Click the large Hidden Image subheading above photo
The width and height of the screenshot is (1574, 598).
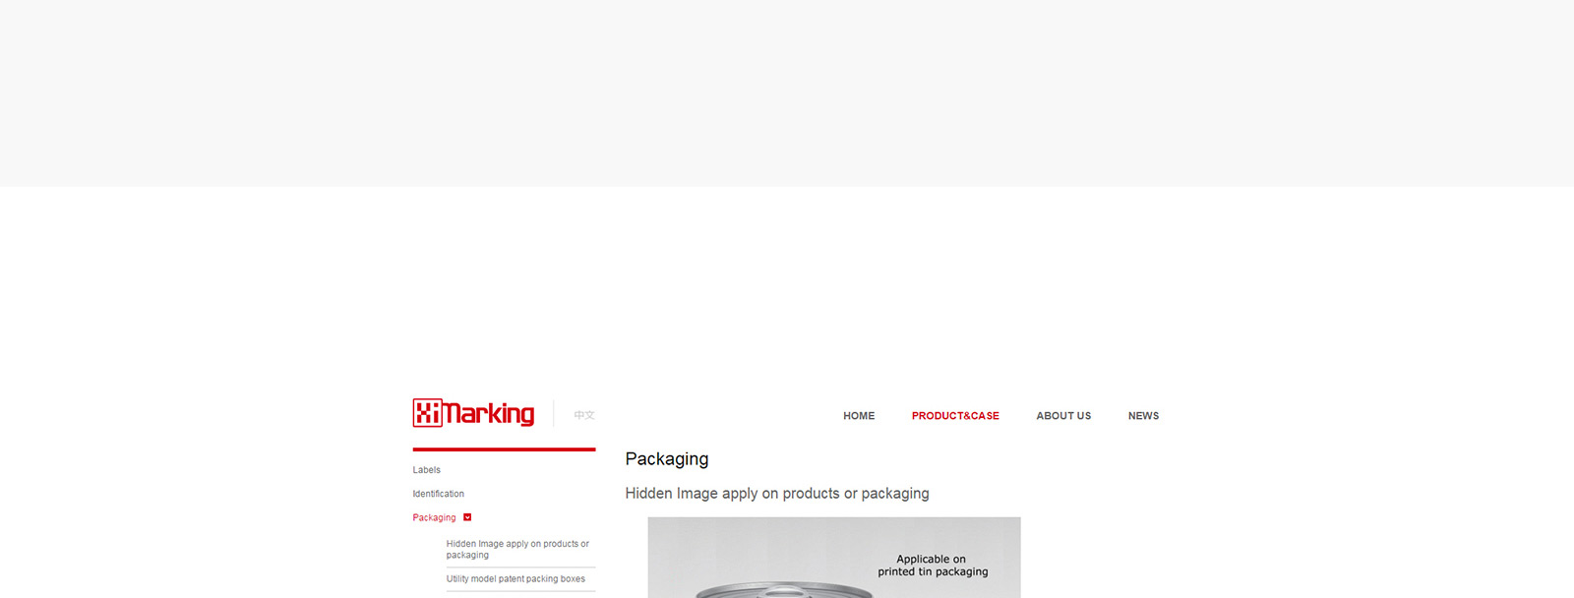pyautogui.click(x=777, y=494)
